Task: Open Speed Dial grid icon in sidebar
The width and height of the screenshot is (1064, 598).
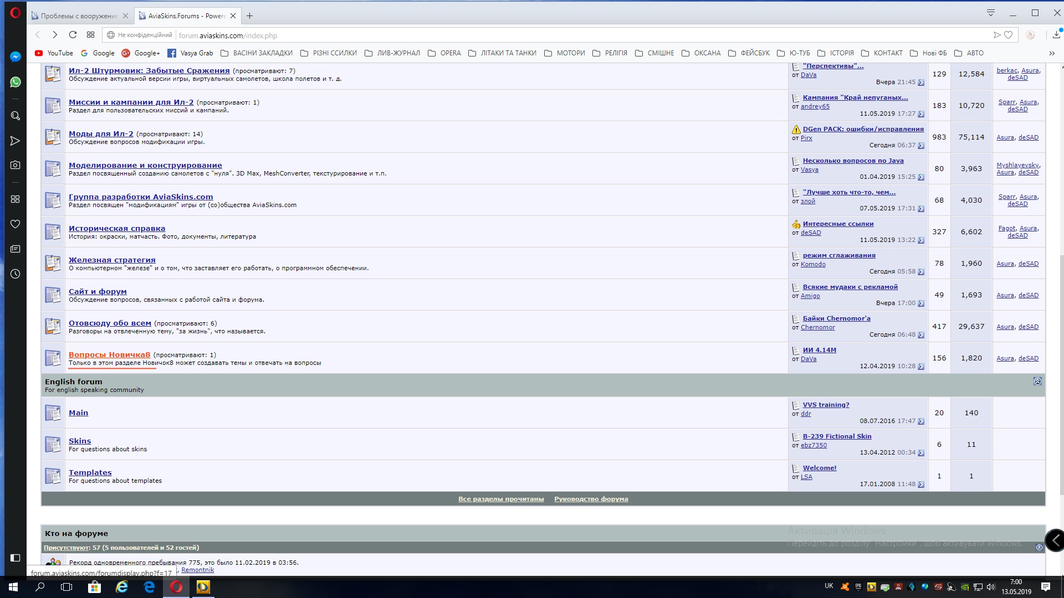Action: pos(16,199)
